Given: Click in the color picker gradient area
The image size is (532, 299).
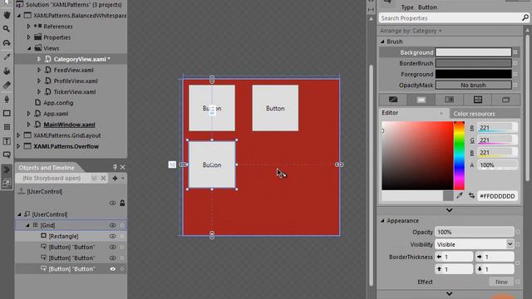Looking at the screenshot, I should tap(417, 155).
